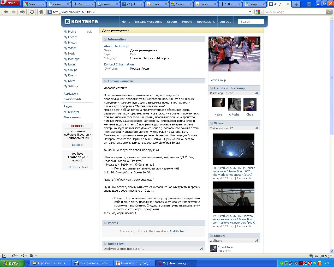The width and height of the screenshot is (334, 267).
Task: Click the search magnifier button
Action: coord(330,12)
